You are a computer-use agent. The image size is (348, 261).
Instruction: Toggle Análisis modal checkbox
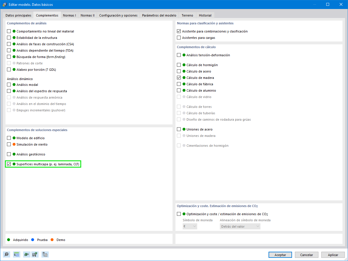pyautogui.click(x=9, y=85)
